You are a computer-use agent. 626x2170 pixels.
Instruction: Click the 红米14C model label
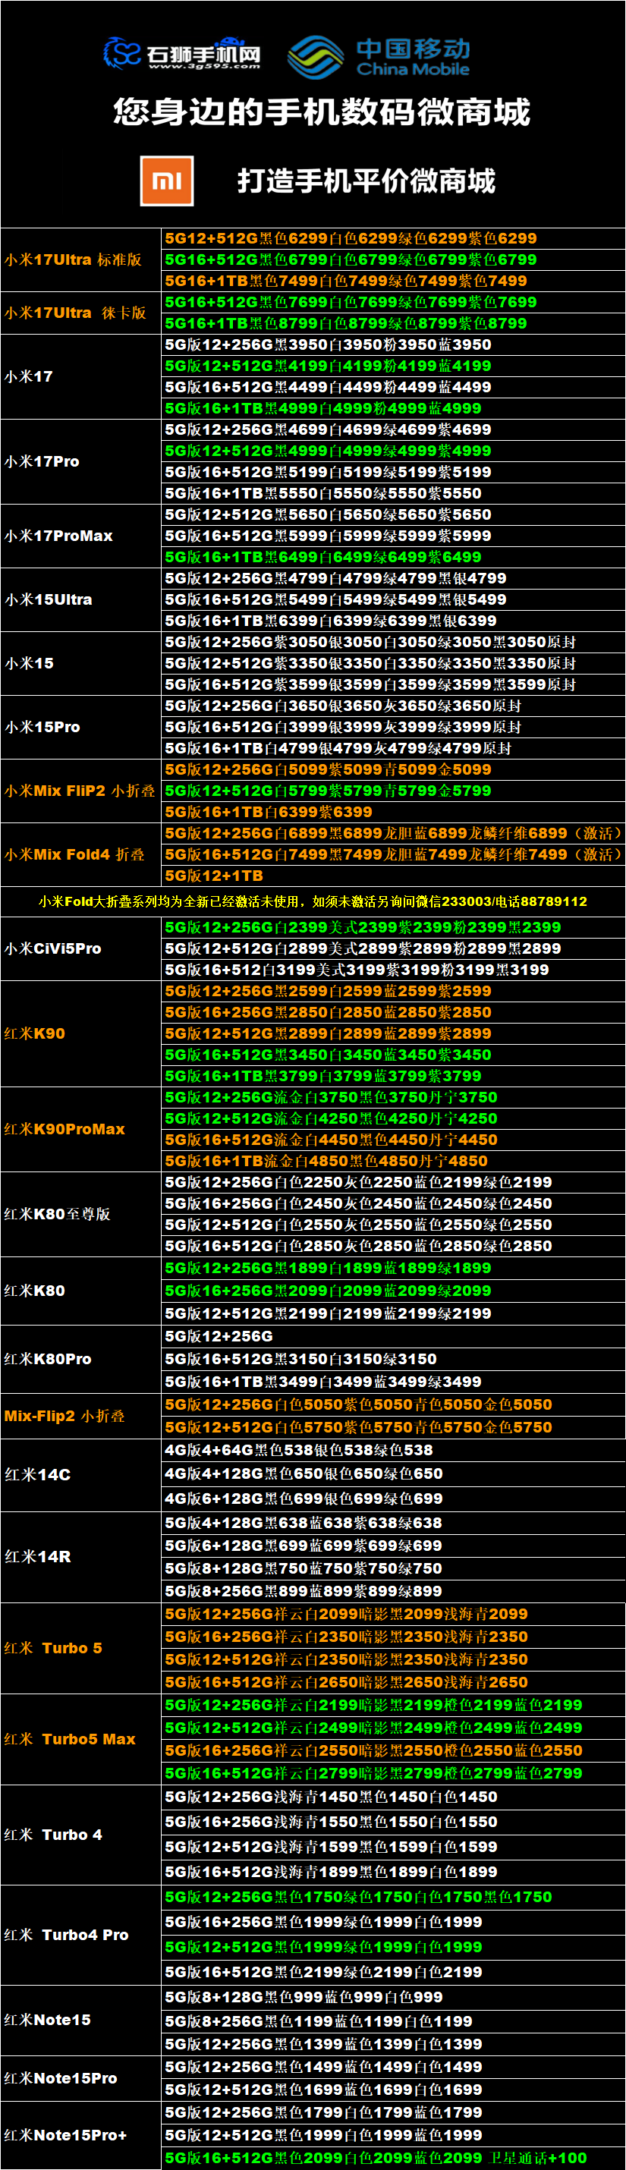[37, 1474]
